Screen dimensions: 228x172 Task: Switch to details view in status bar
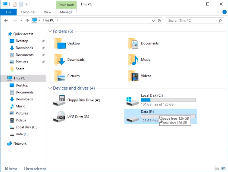[217, 169]
